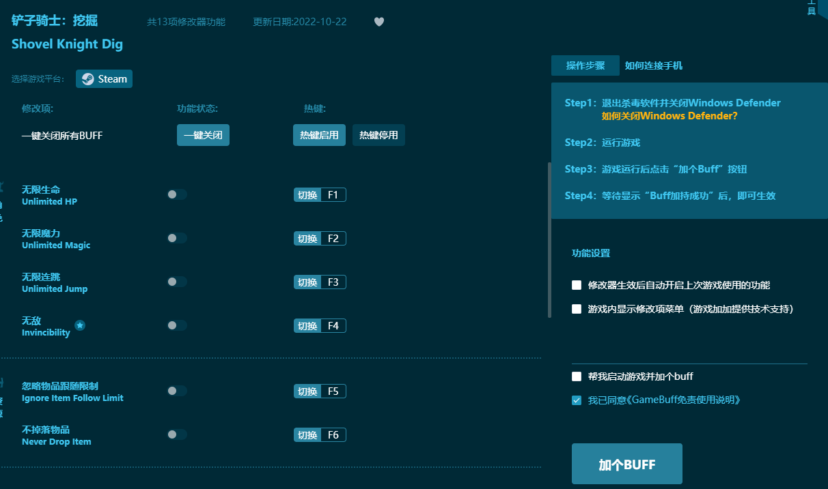This screenshot has height=489, width=828.
Task: Click the 无限魔力 Unlimited Magic label
Action: [56, 239]
